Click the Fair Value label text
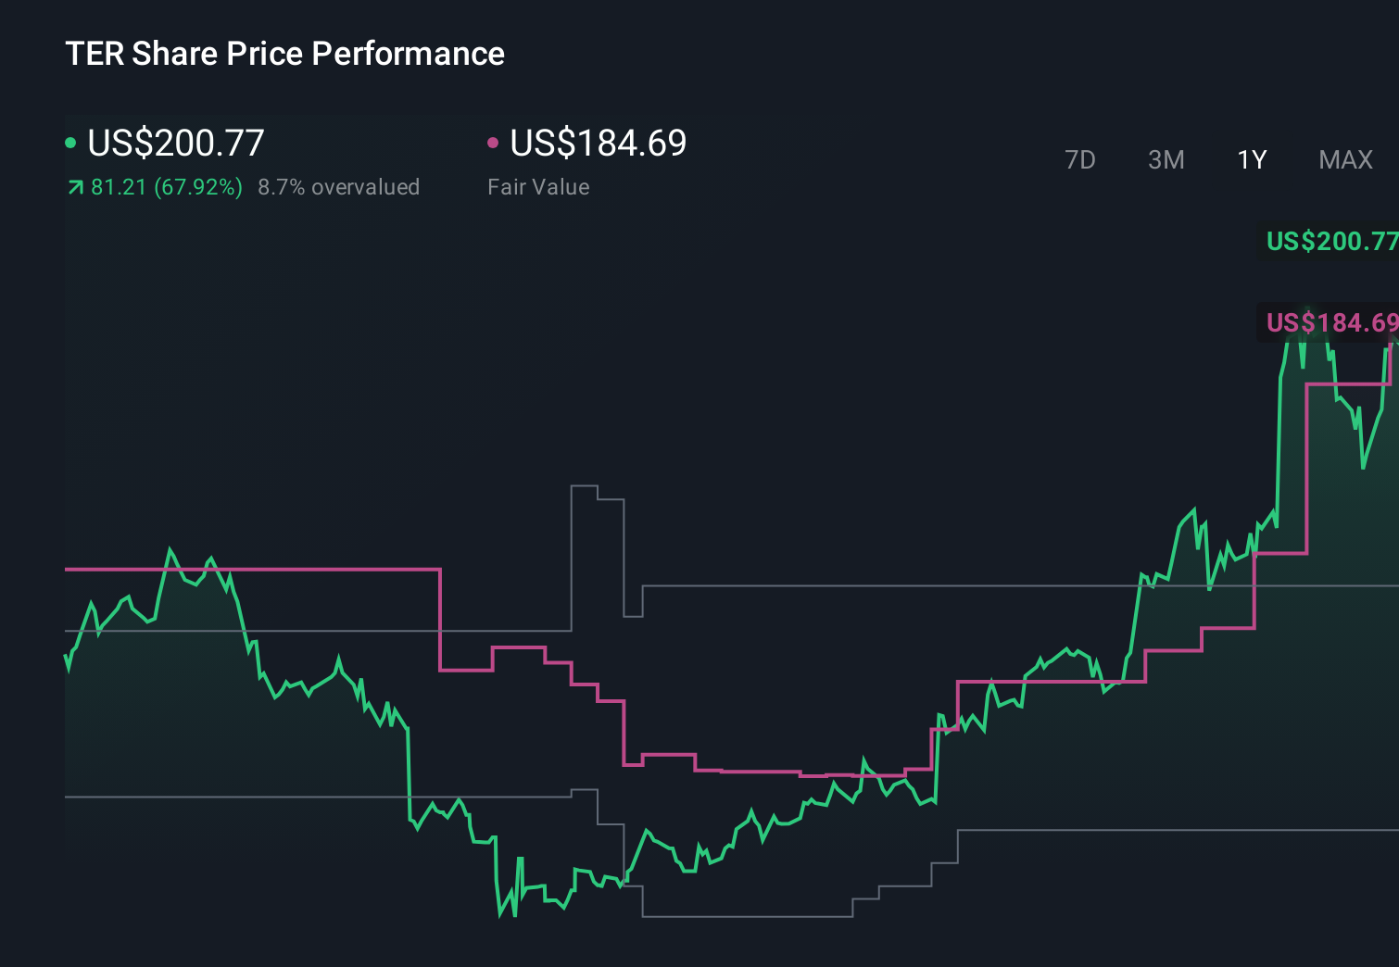Viewport: 1399px width, 967px height. [537, 187]
